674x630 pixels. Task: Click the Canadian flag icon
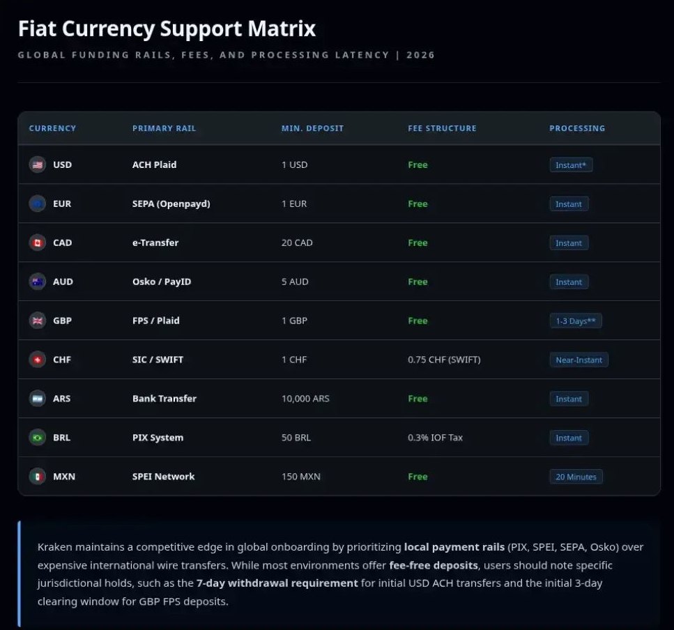[37, 243]
